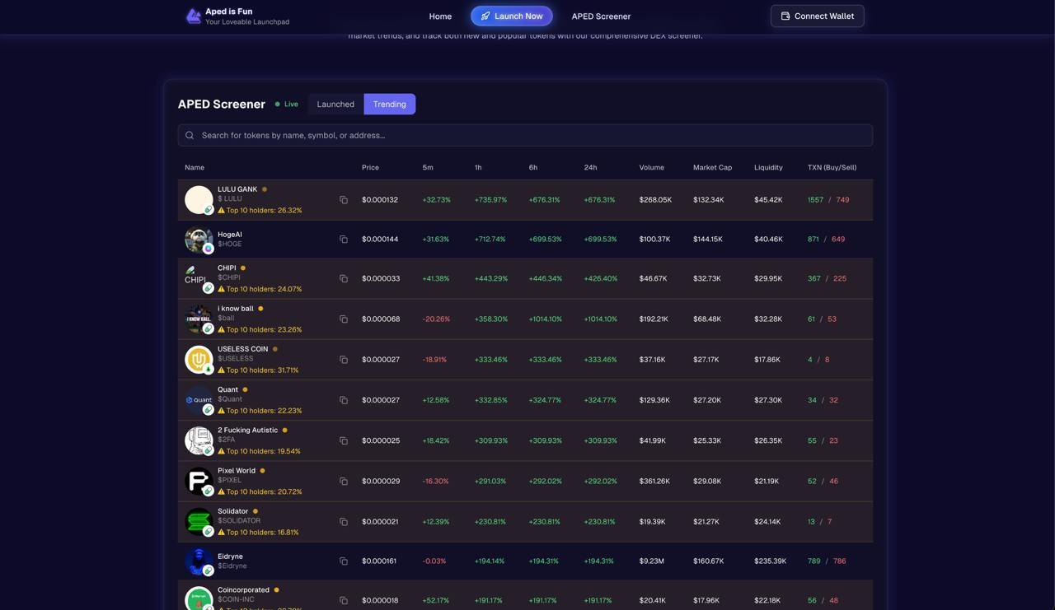Sort by the 5m column header
Screen dimensions: 1055x610
point(428,168)
